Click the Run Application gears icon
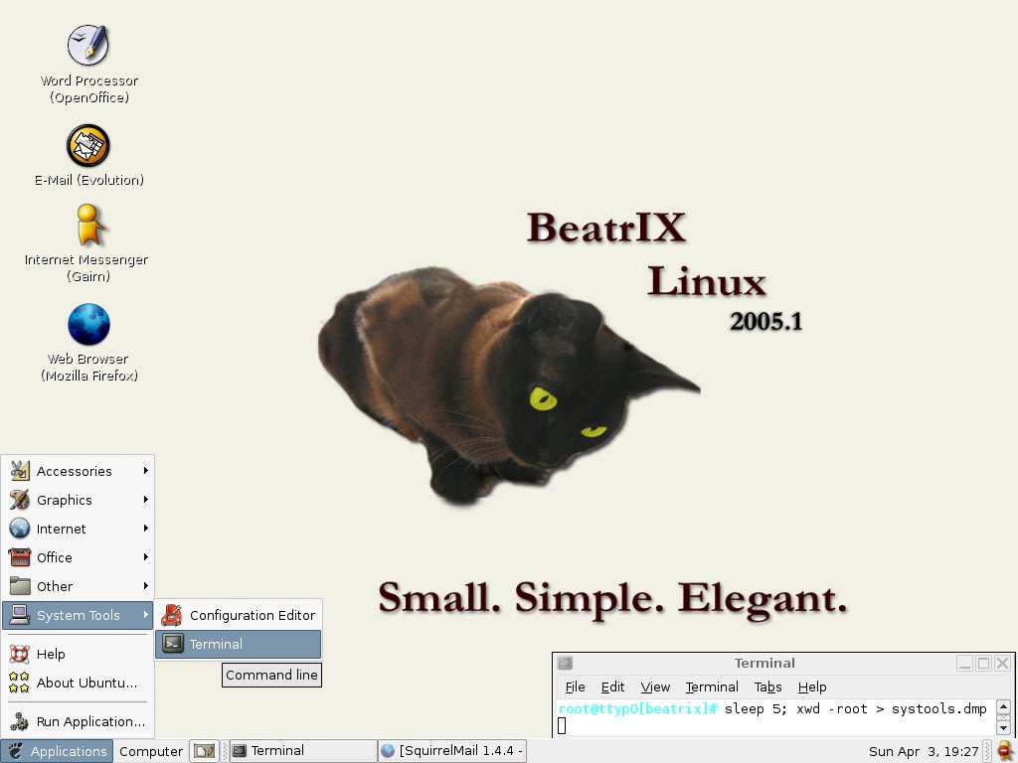The width and height of the screenshot is (1018, 763). (x=20, y=721)
